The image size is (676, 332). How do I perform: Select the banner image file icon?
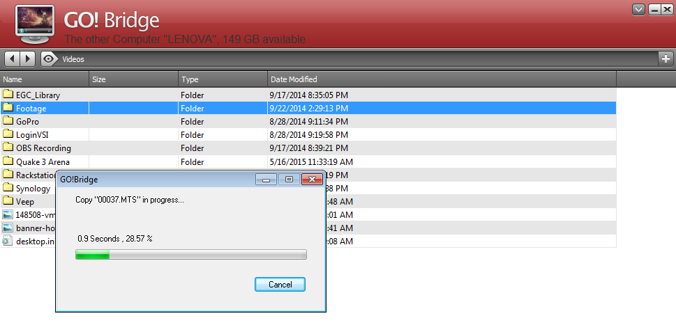coord(8,228)
